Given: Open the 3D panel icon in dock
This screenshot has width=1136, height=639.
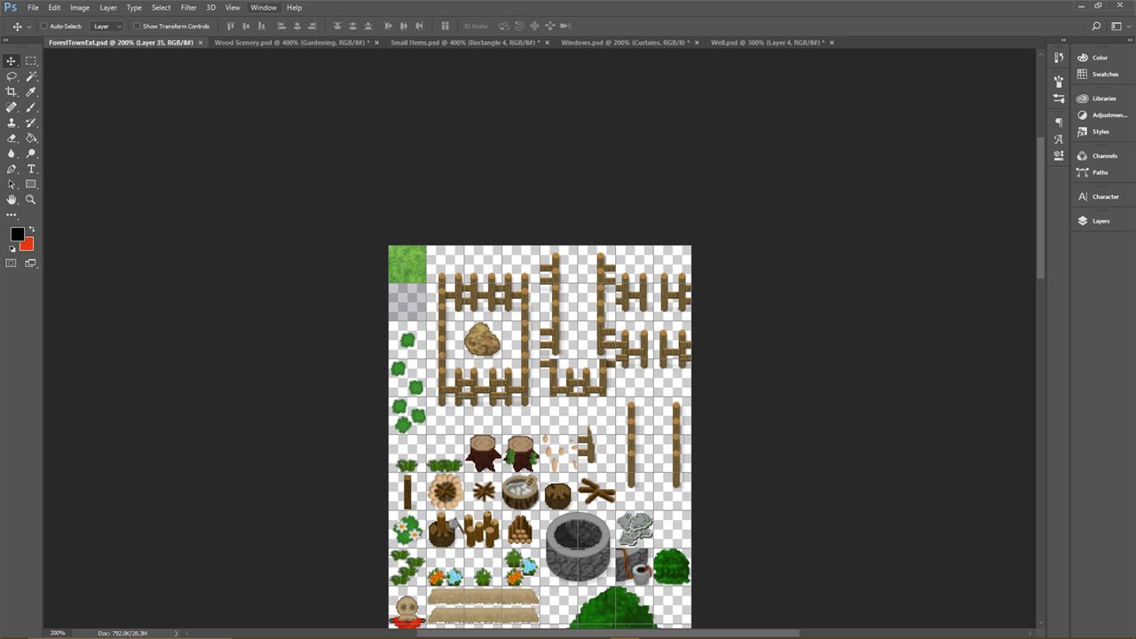Looking at the screenshot, I should pos(1059,155).
